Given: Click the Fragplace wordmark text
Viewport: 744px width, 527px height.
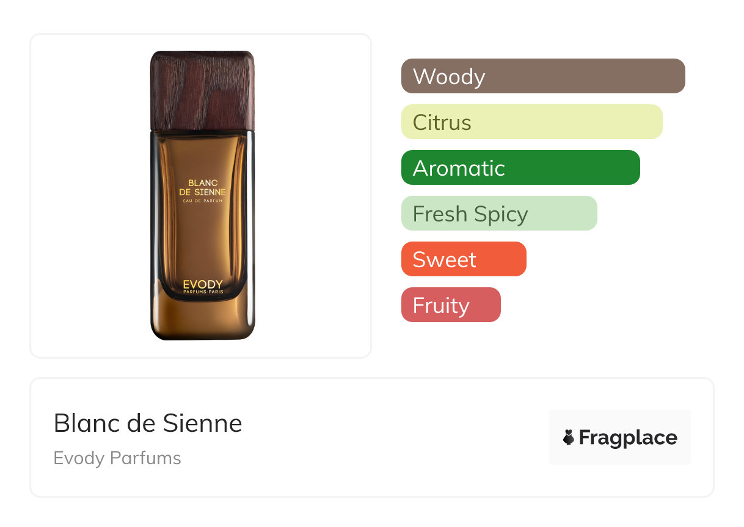Looking at the screenshot, I should tap(628, 437).
